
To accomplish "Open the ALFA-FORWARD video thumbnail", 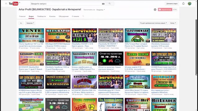I will click(x=137, y=35).
